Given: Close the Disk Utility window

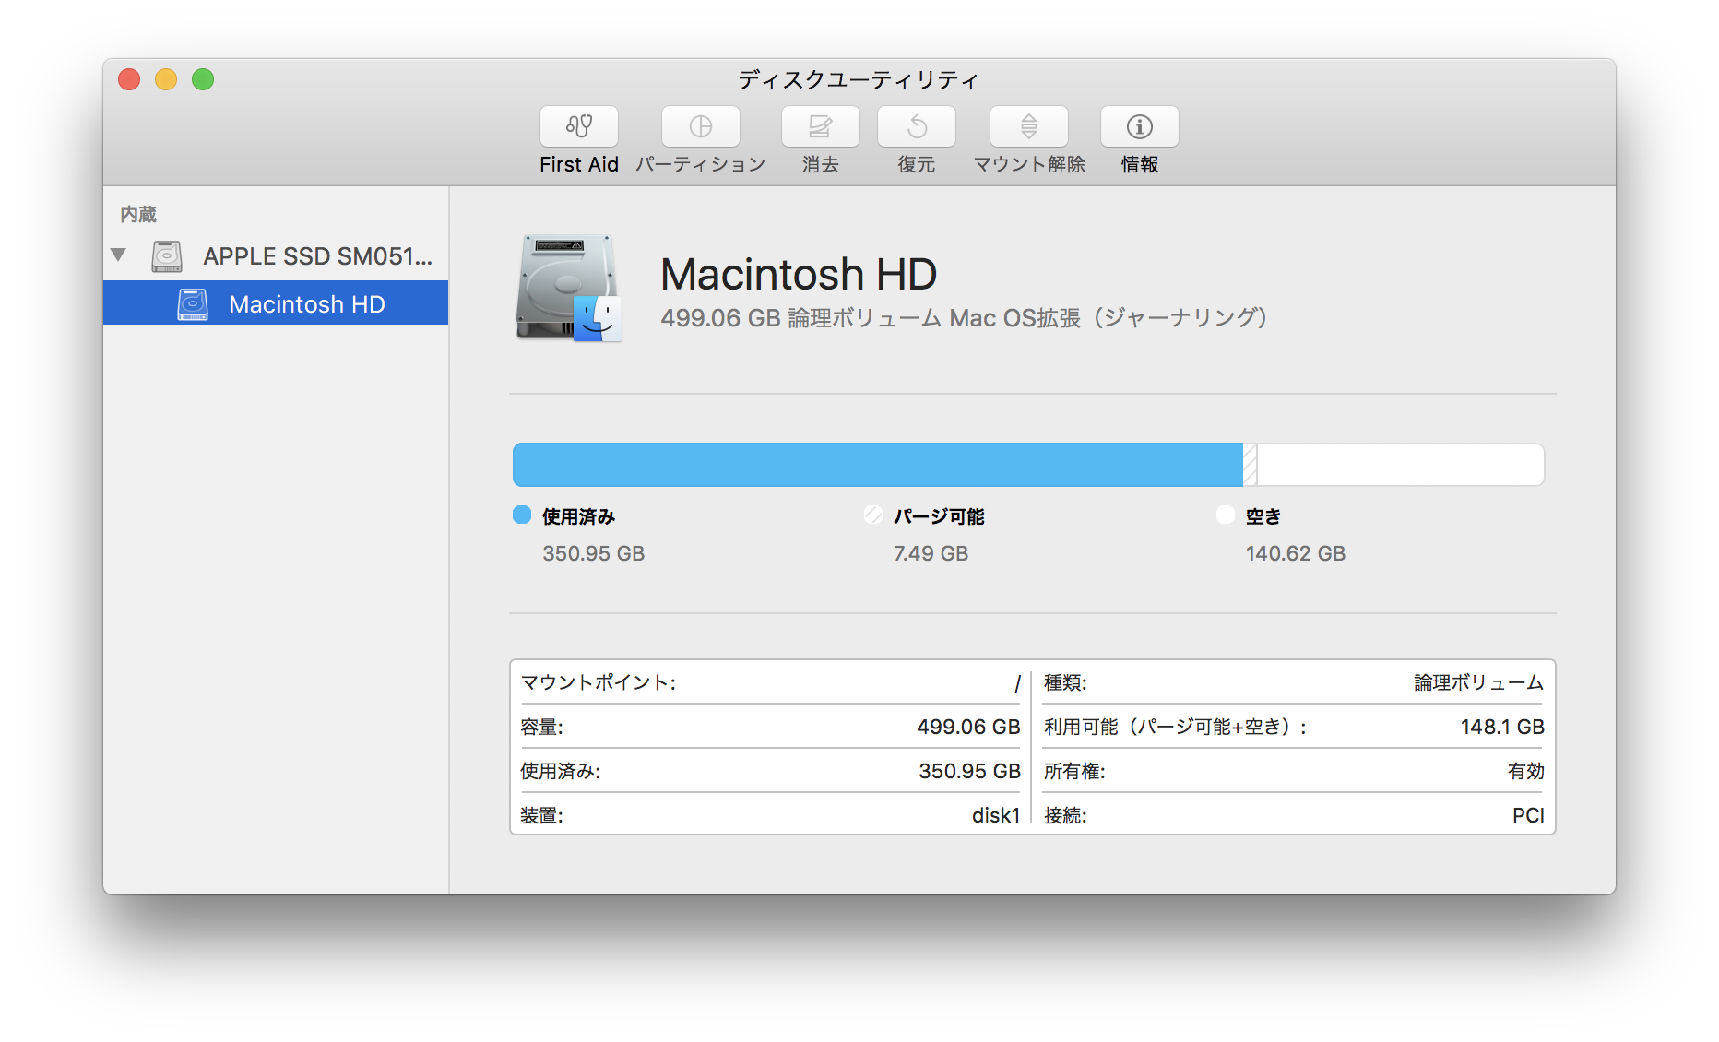Looking at the screenshot, I should pos(129,79).
